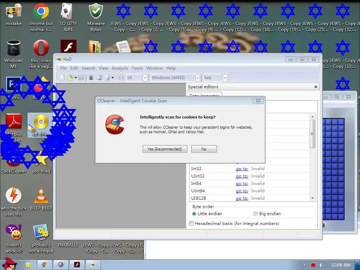The width and height of the screenshot is (360, 270).
Task: Select Big endian byte order
Action: point(256,214)
